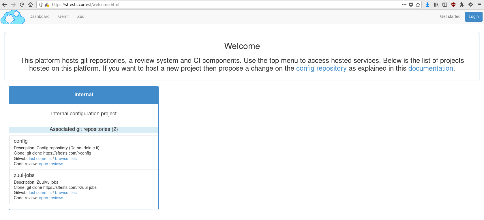Collapse the Associated git repositories section
Image resolution: width=484 pixels, height=220 pixels.
click(84, 129)
